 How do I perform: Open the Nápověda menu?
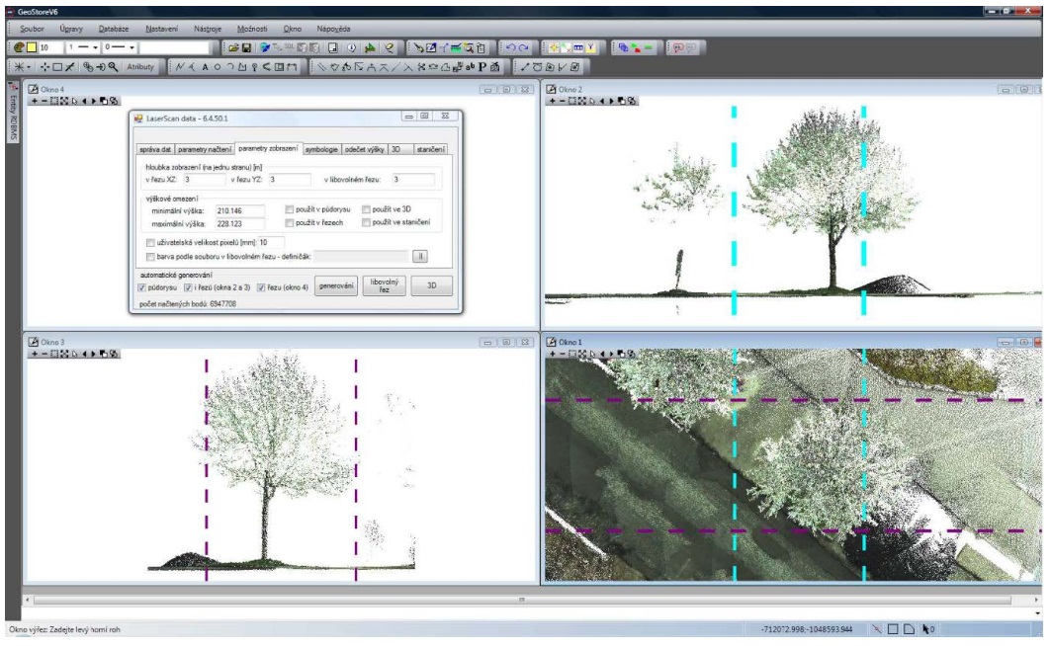point(333,29)
